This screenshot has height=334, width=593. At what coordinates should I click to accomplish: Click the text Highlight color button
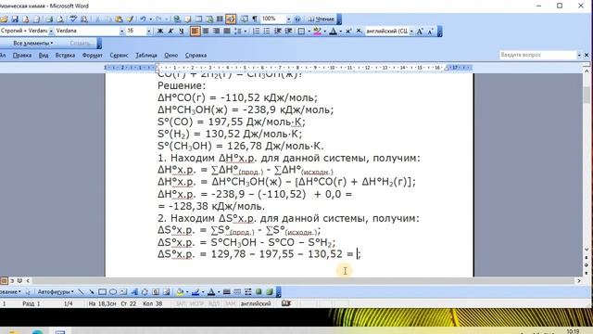(317, 31)
